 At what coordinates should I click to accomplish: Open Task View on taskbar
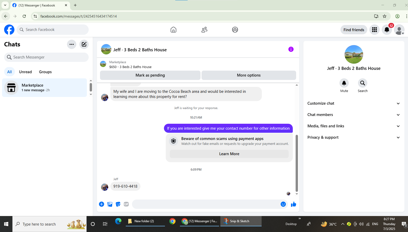click(105, 224)
